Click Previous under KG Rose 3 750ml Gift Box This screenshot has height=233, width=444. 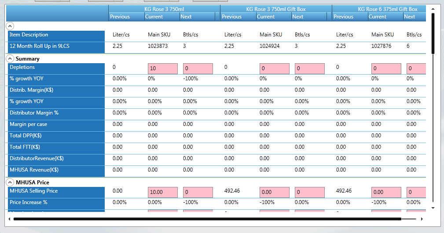pyautogui.click(x=239, y=17)
